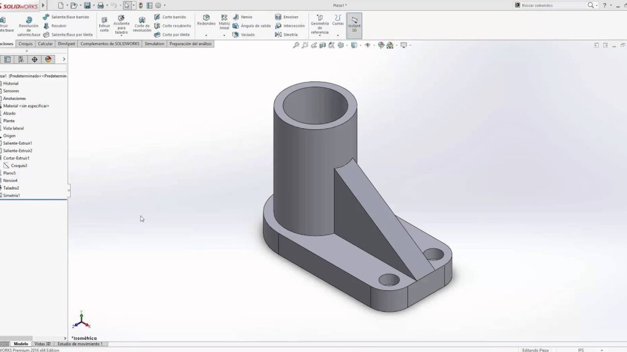627x352 pixels.
Task: Select the Envolver tool
Action: pyautogui.click(x=287, y=17)
